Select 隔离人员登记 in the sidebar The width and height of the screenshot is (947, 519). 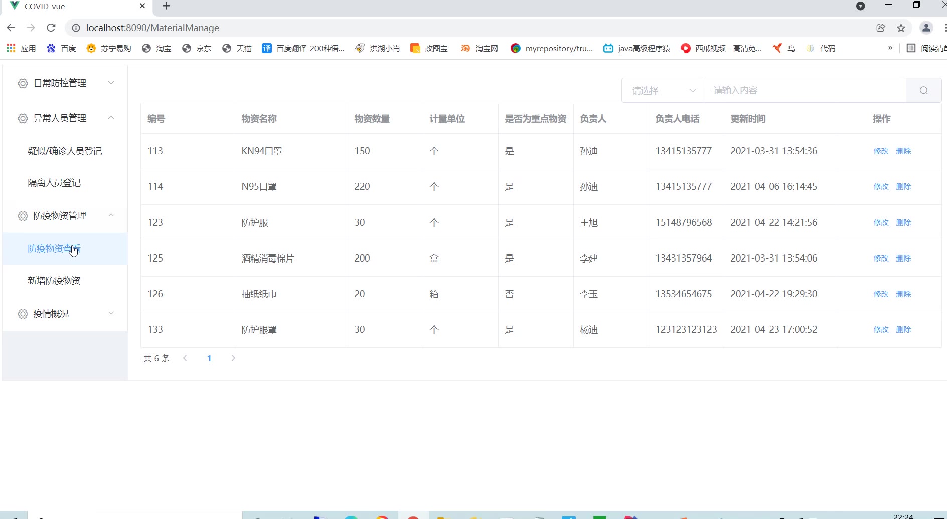click(x=54, y=183)
